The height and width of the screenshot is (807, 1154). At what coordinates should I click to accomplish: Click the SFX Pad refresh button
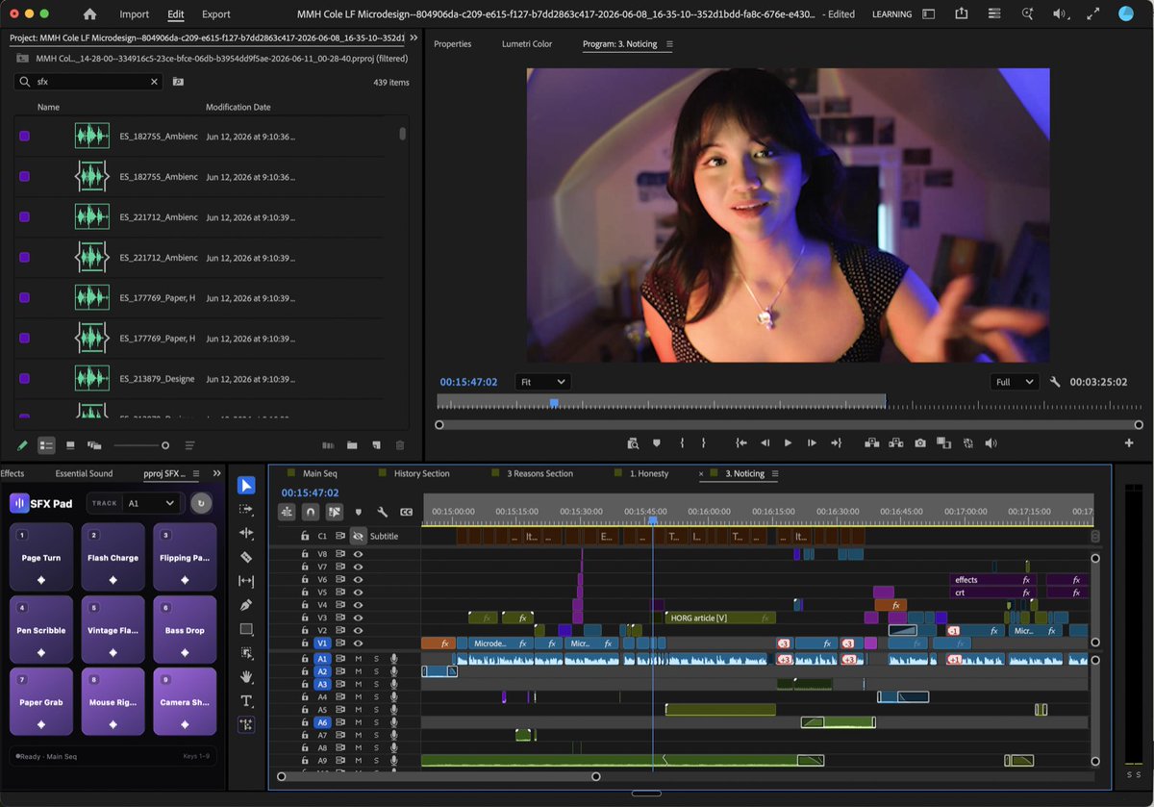pos(201,503)
